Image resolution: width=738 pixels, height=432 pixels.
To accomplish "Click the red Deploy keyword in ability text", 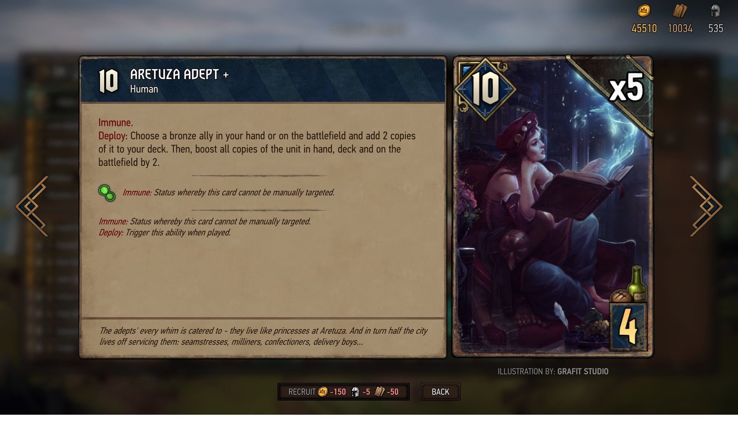I will (112, 136).
